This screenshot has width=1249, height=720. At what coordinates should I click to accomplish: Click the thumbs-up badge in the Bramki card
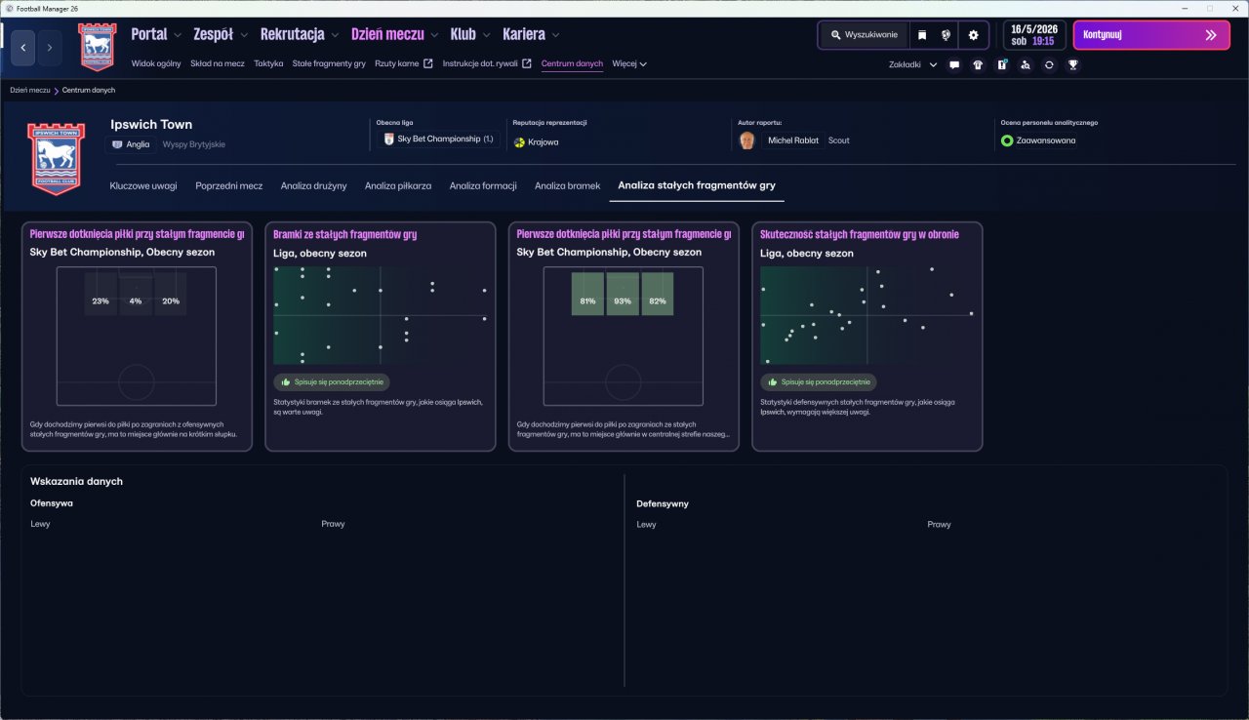(333, 382)
